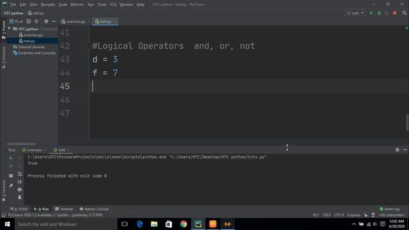Click Project panel horizontal scrollbar

point(21,144)
